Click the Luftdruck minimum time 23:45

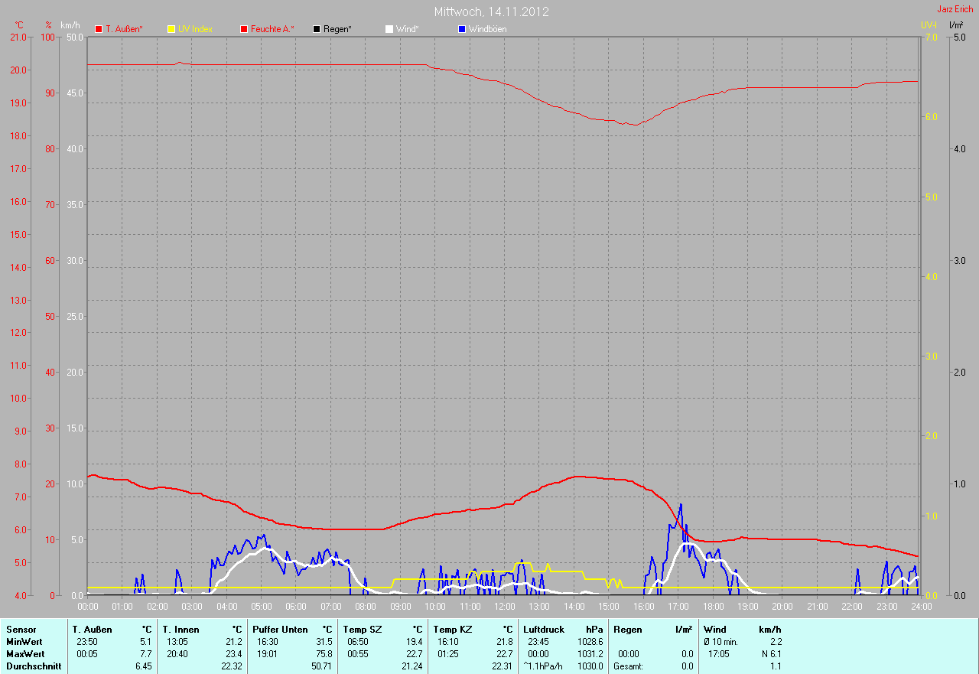click(538, 642)
